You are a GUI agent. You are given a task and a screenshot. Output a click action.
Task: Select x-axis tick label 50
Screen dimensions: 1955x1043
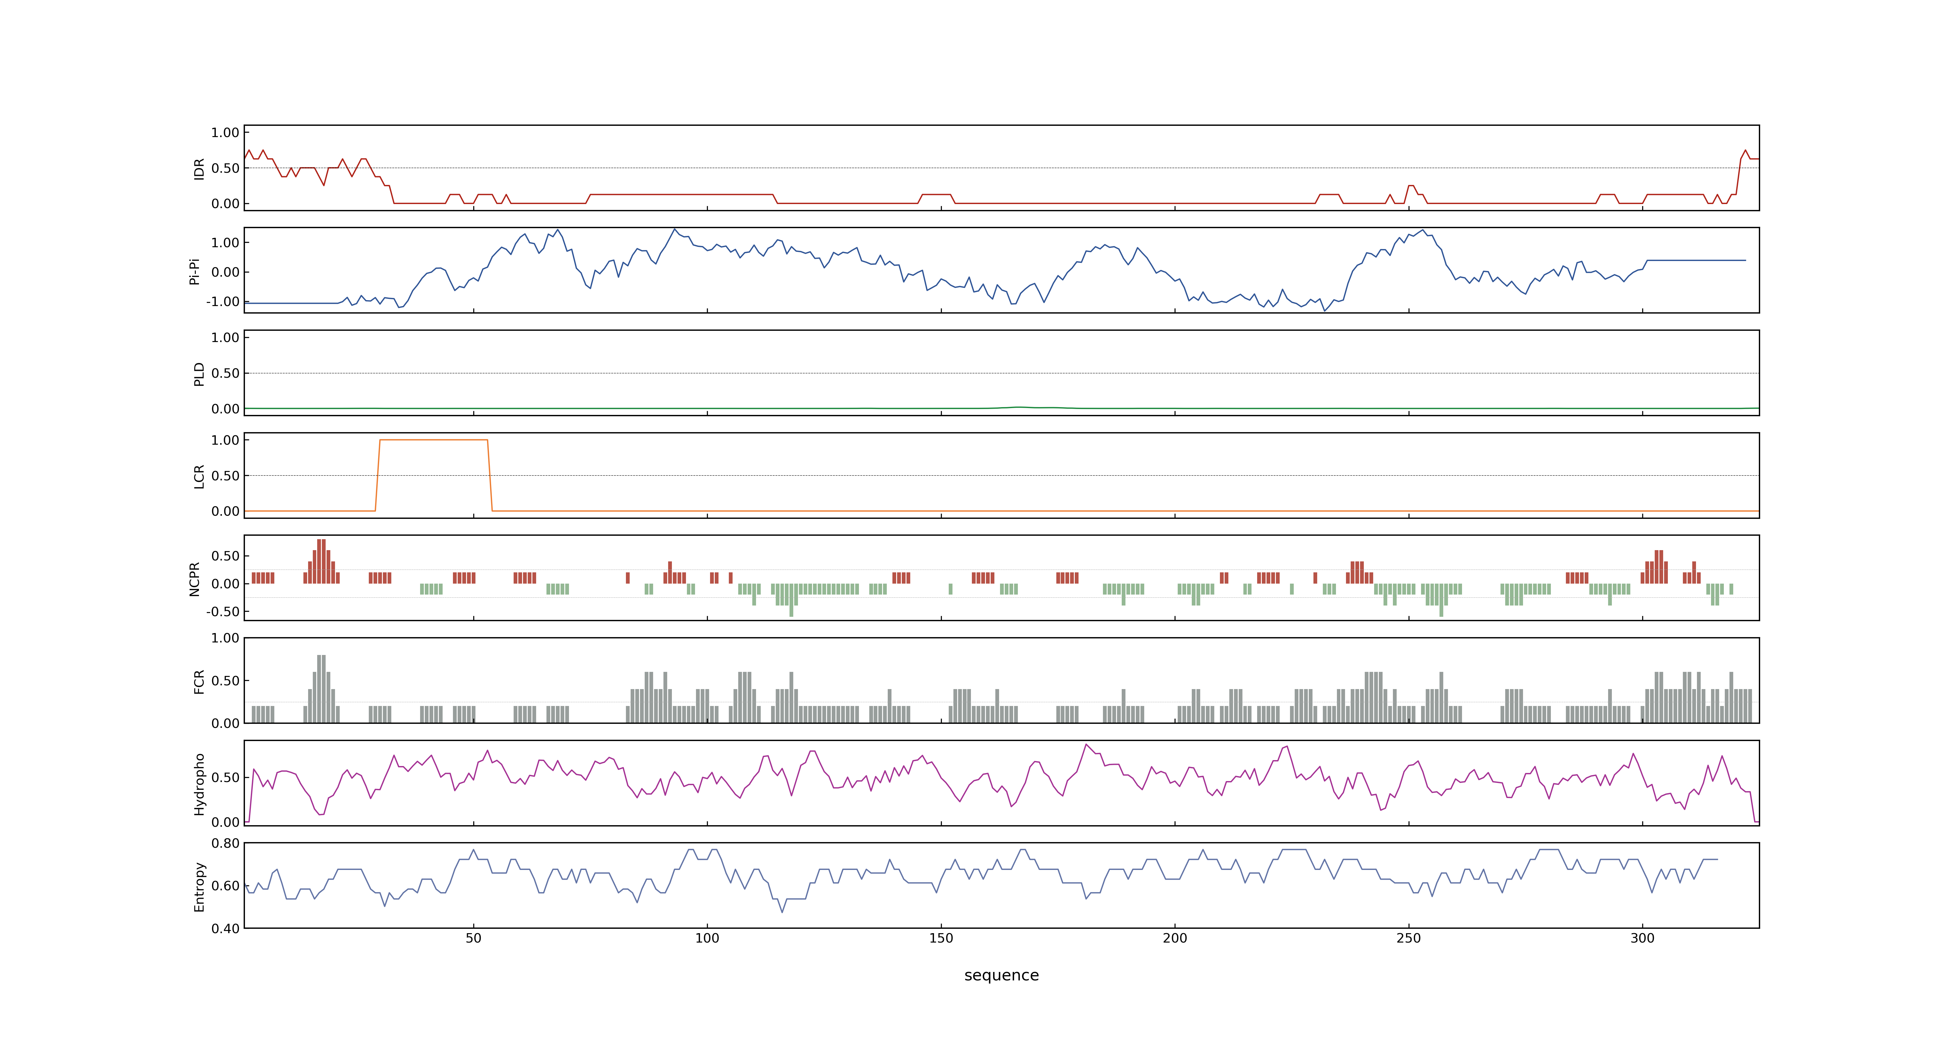click(x=474, y=938)
